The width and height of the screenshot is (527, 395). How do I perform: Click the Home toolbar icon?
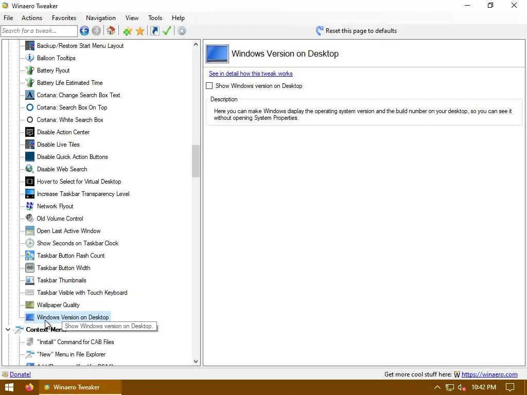(x=111, y=31)
